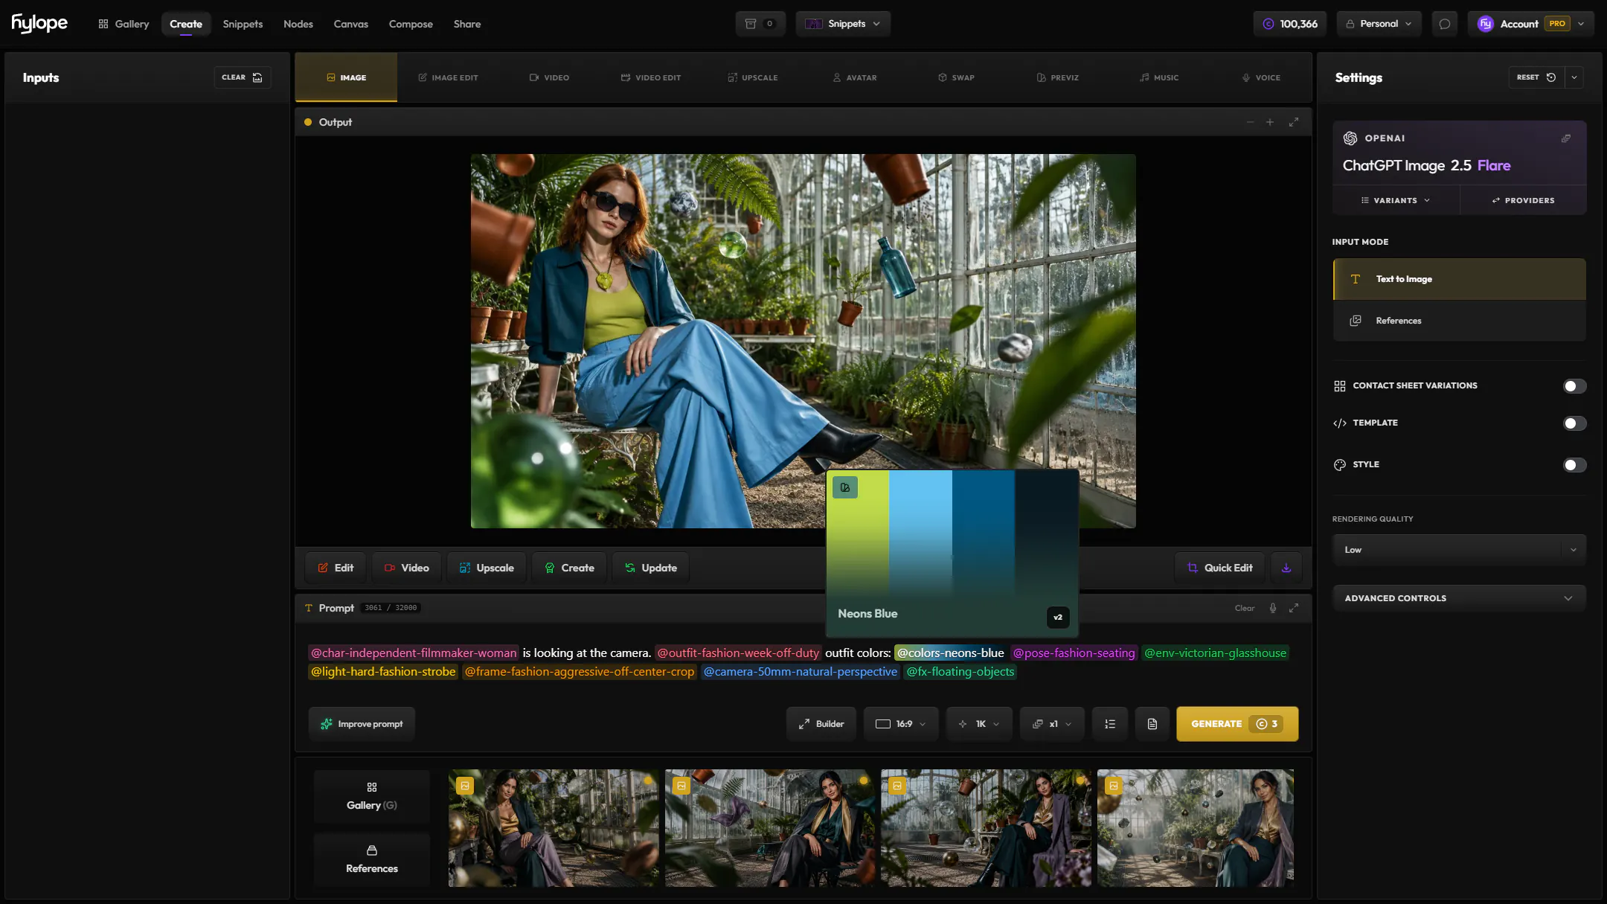
Task: Switch to the Image Edit tab
Action: 448,77
